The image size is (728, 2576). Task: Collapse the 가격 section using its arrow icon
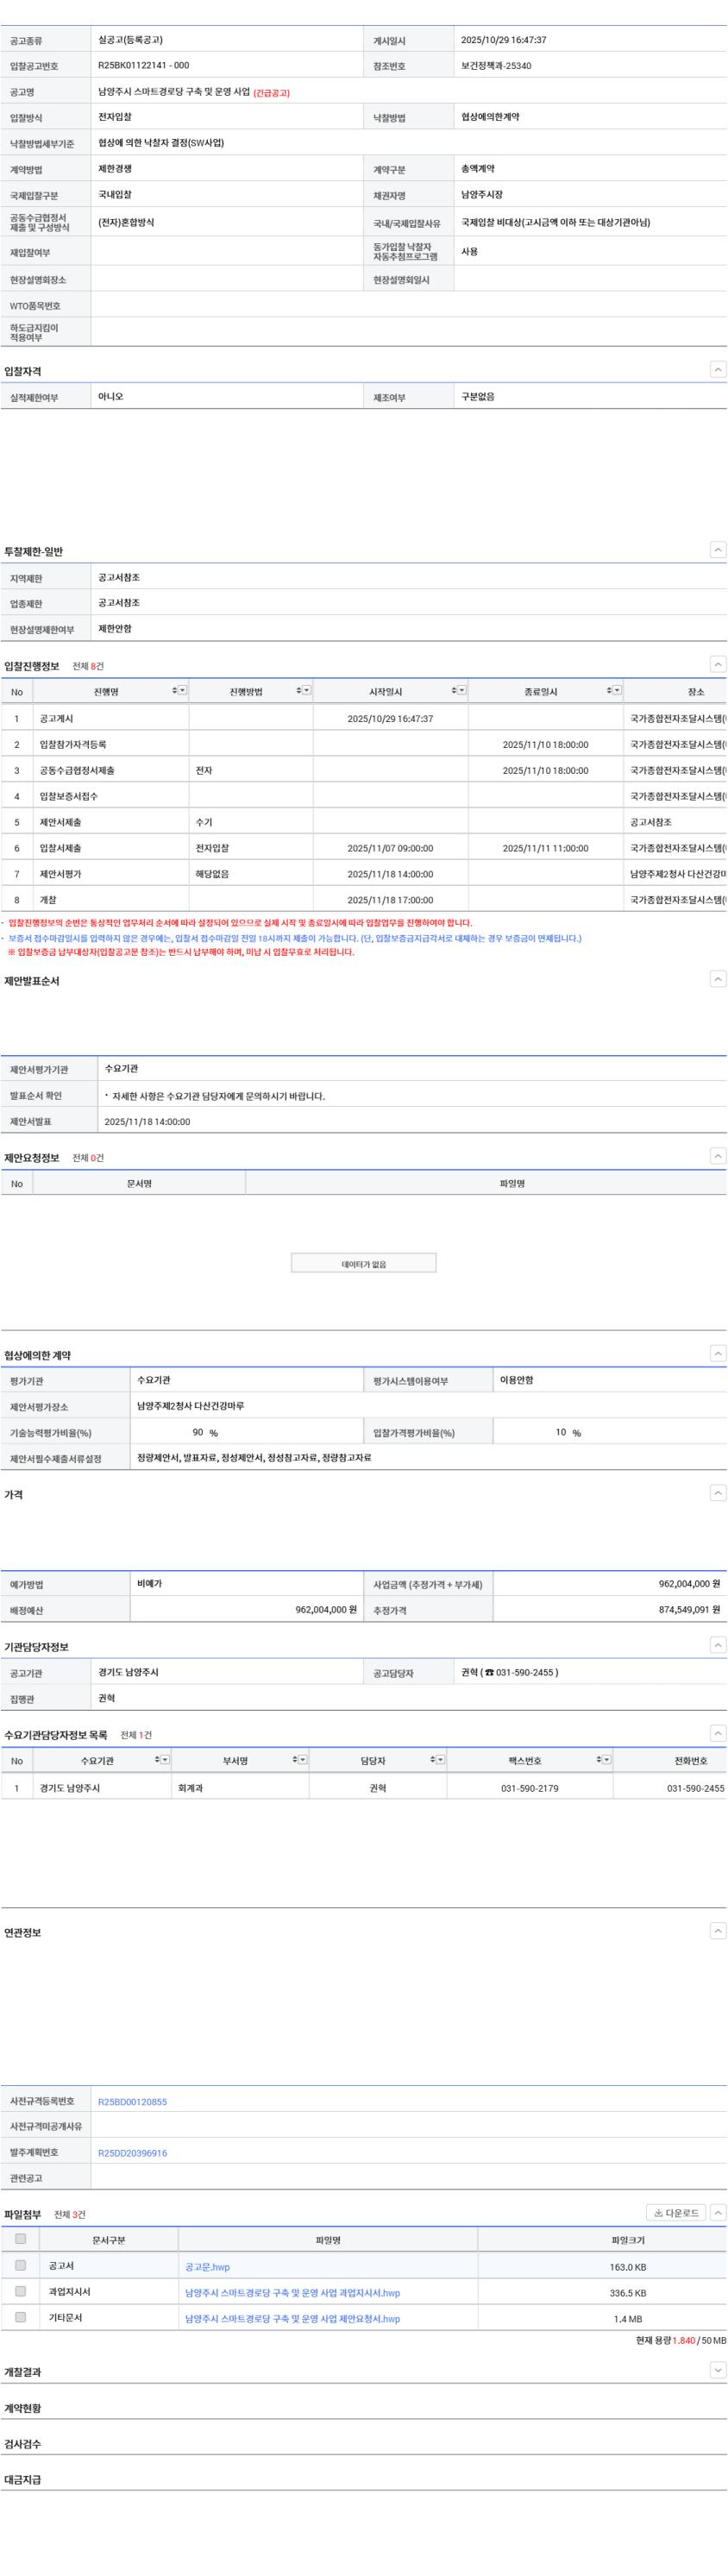point(717,1493)
